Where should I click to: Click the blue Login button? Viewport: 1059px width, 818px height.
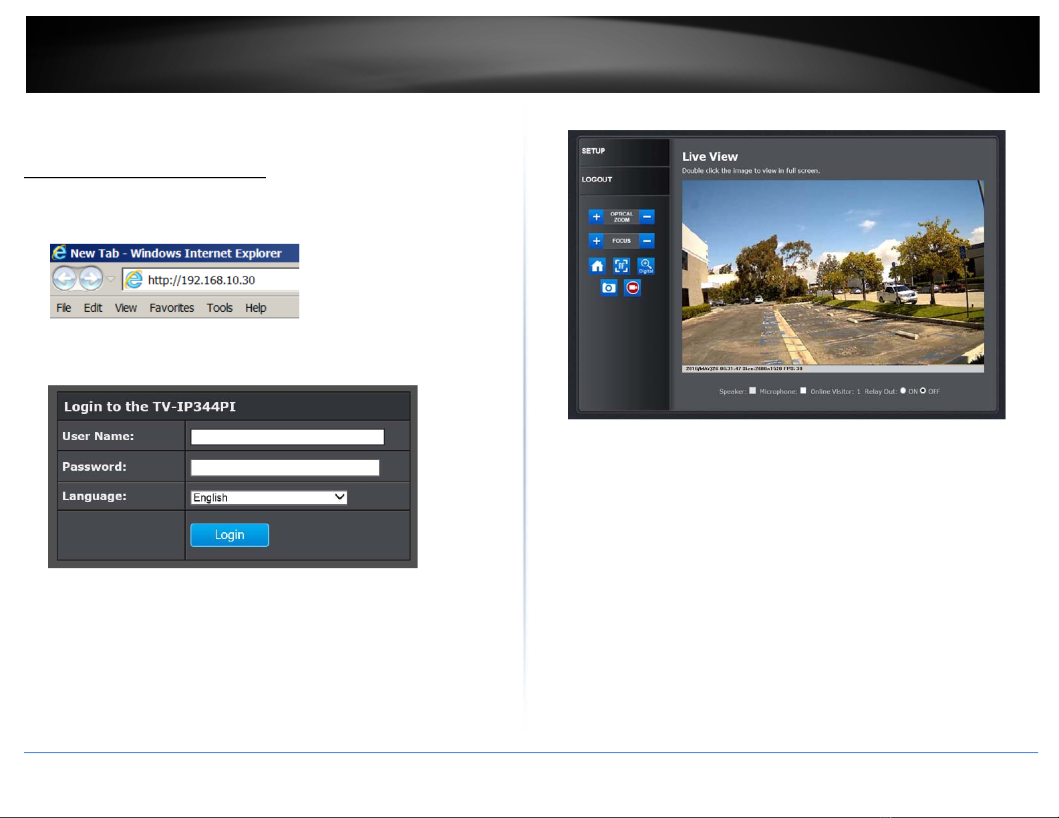(229, 535)
